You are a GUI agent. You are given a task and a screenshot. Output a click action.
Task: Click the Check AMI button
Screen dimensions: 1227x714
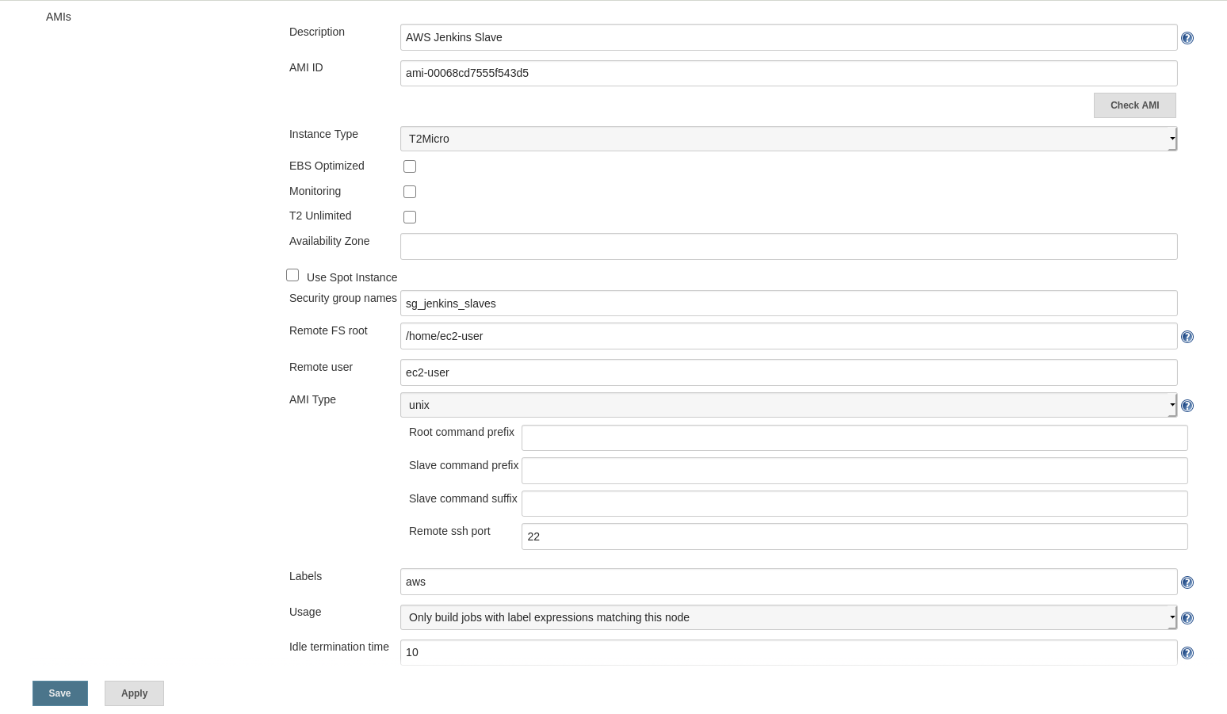(x=1134, y=105)
